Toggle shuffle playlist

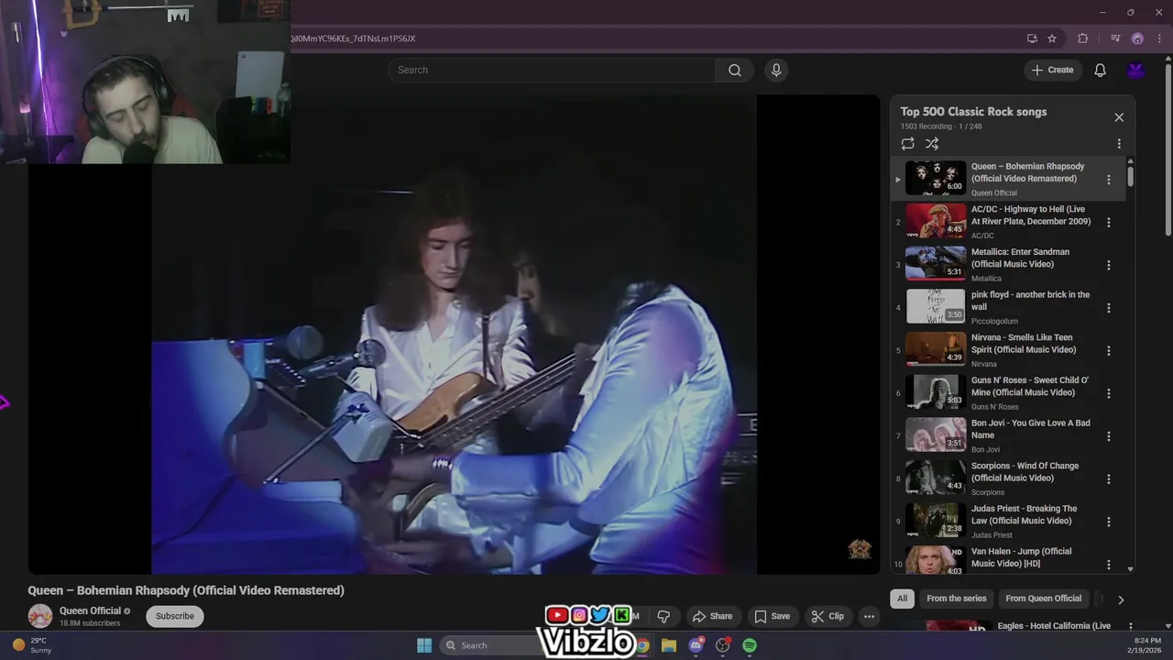[x=932, y=144]
